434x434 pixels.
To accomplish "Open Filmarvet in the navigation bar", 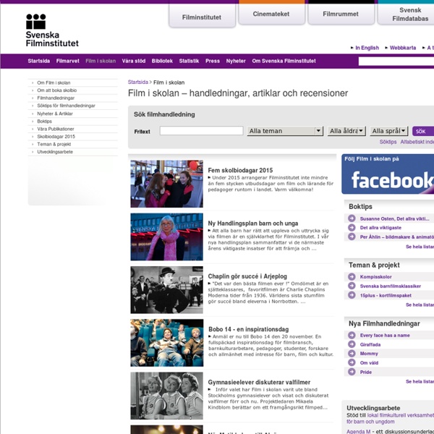I will point(68,61).
